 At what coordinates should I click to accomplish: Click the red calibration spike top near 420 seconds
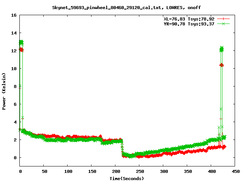pyautogui.click(x=222, y=65)
